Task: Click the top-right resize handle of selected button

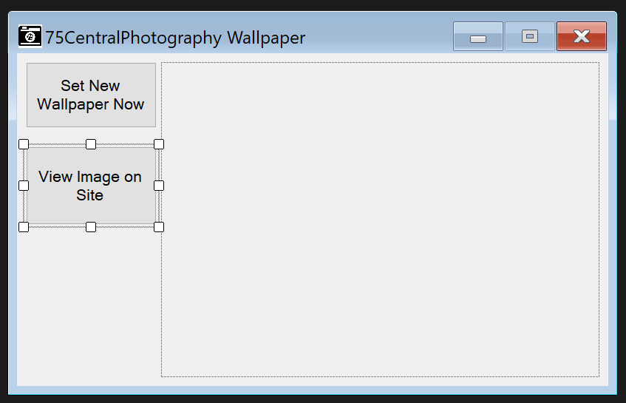Action: (x=159, y=144)
